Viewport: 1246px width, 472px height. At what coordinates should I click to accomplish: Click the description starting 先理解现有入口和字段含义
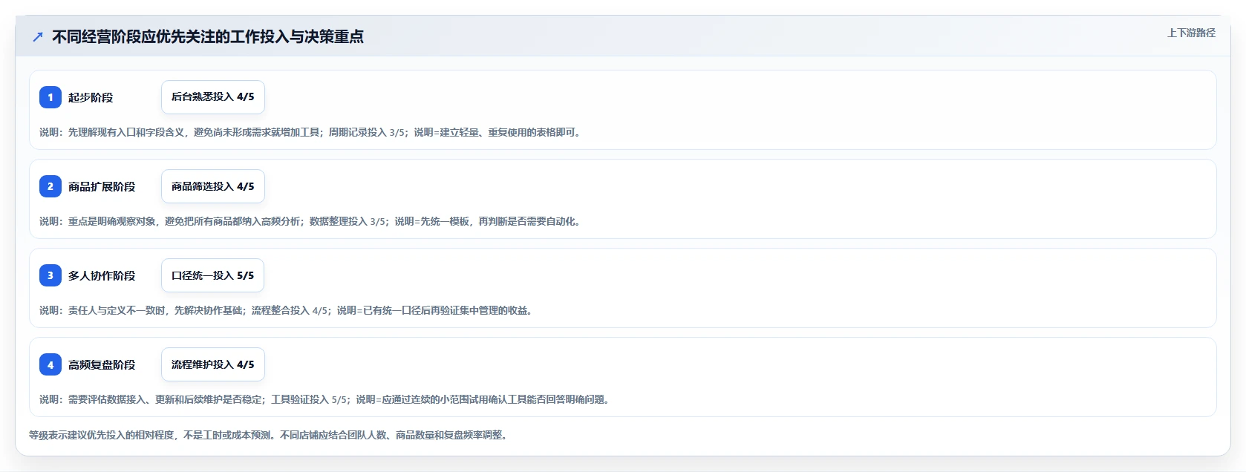tap(312, 132)
